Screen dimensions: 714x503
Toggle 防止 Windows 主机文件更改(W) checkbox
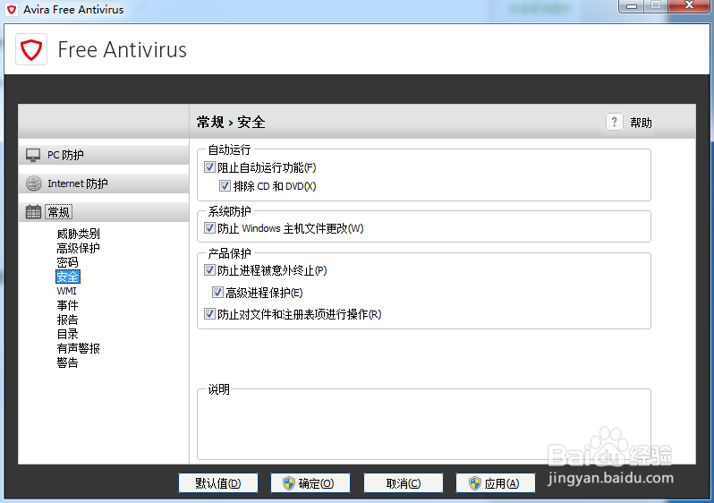[x=209, y=228]
